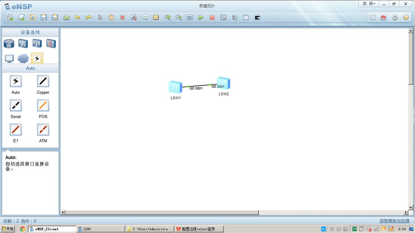
Task: Open the data packet capture magnifier tool
Action: [223, 17]
